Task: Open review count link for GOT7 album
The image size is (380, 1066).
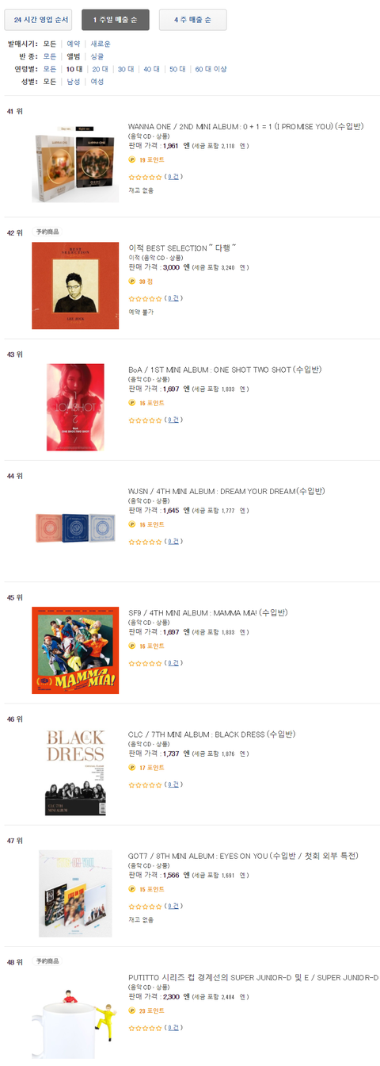Action: pos(173,906)
